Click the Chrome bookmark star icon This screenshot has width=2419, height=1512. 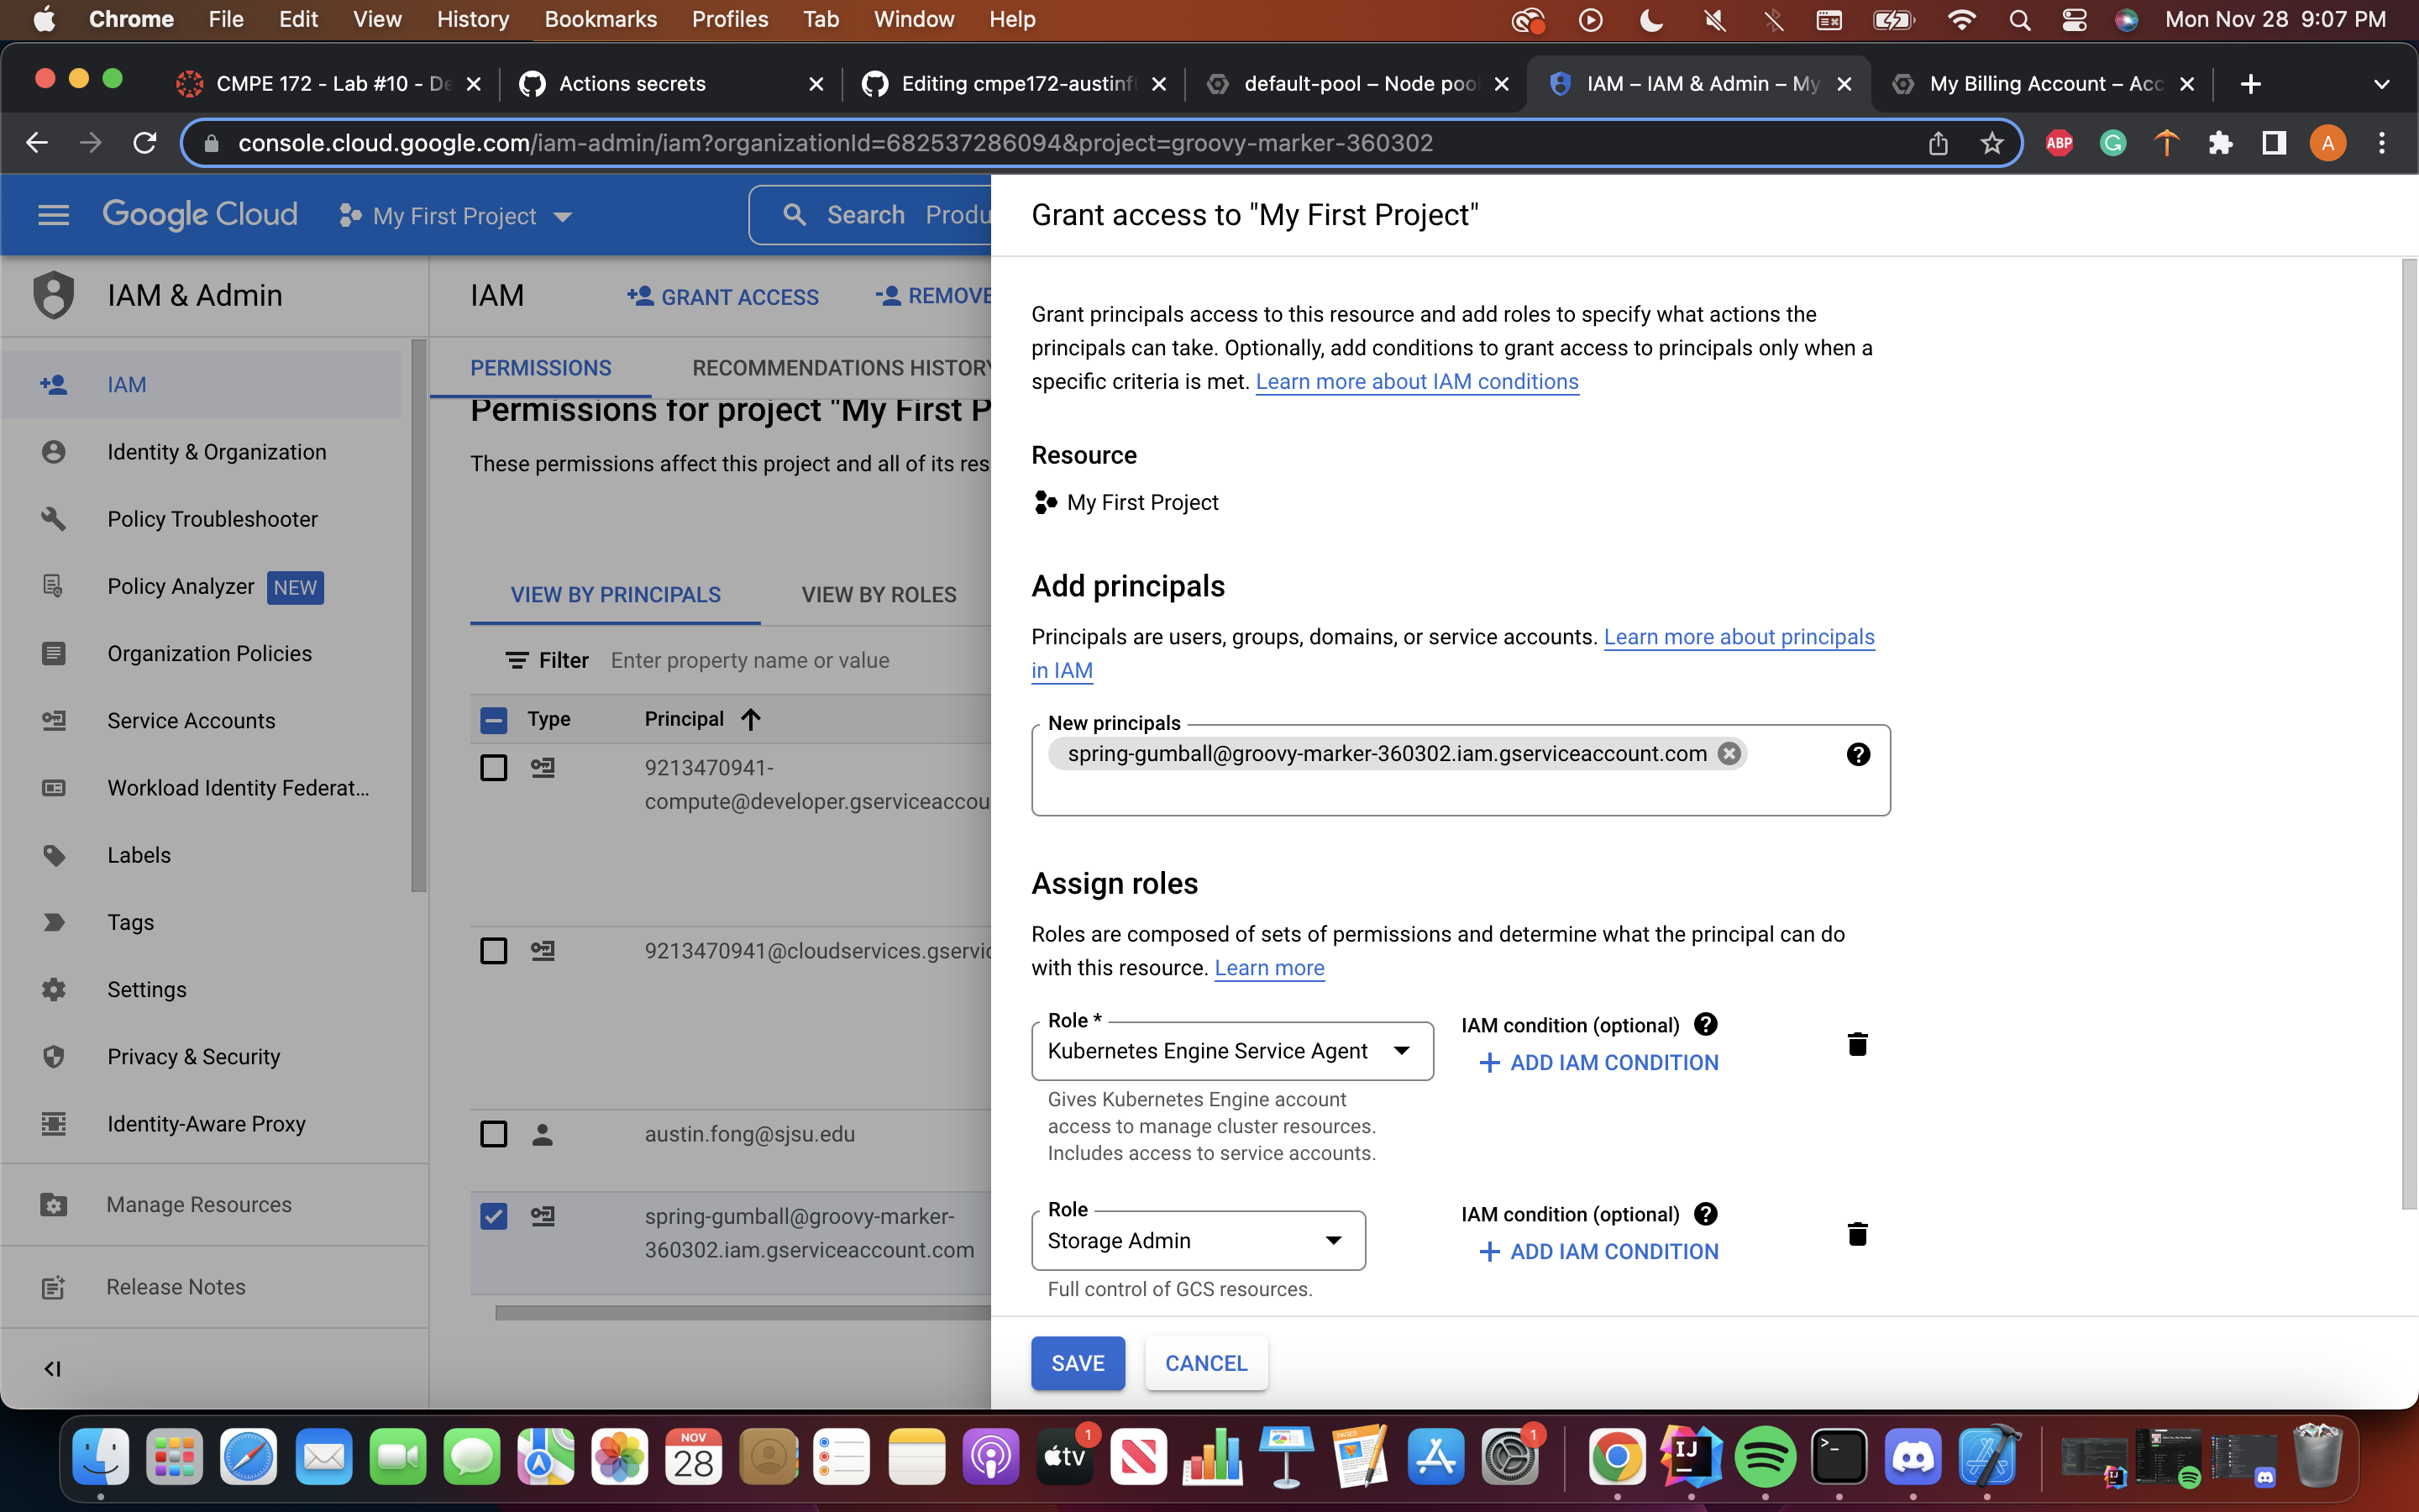pos(1991,143)
